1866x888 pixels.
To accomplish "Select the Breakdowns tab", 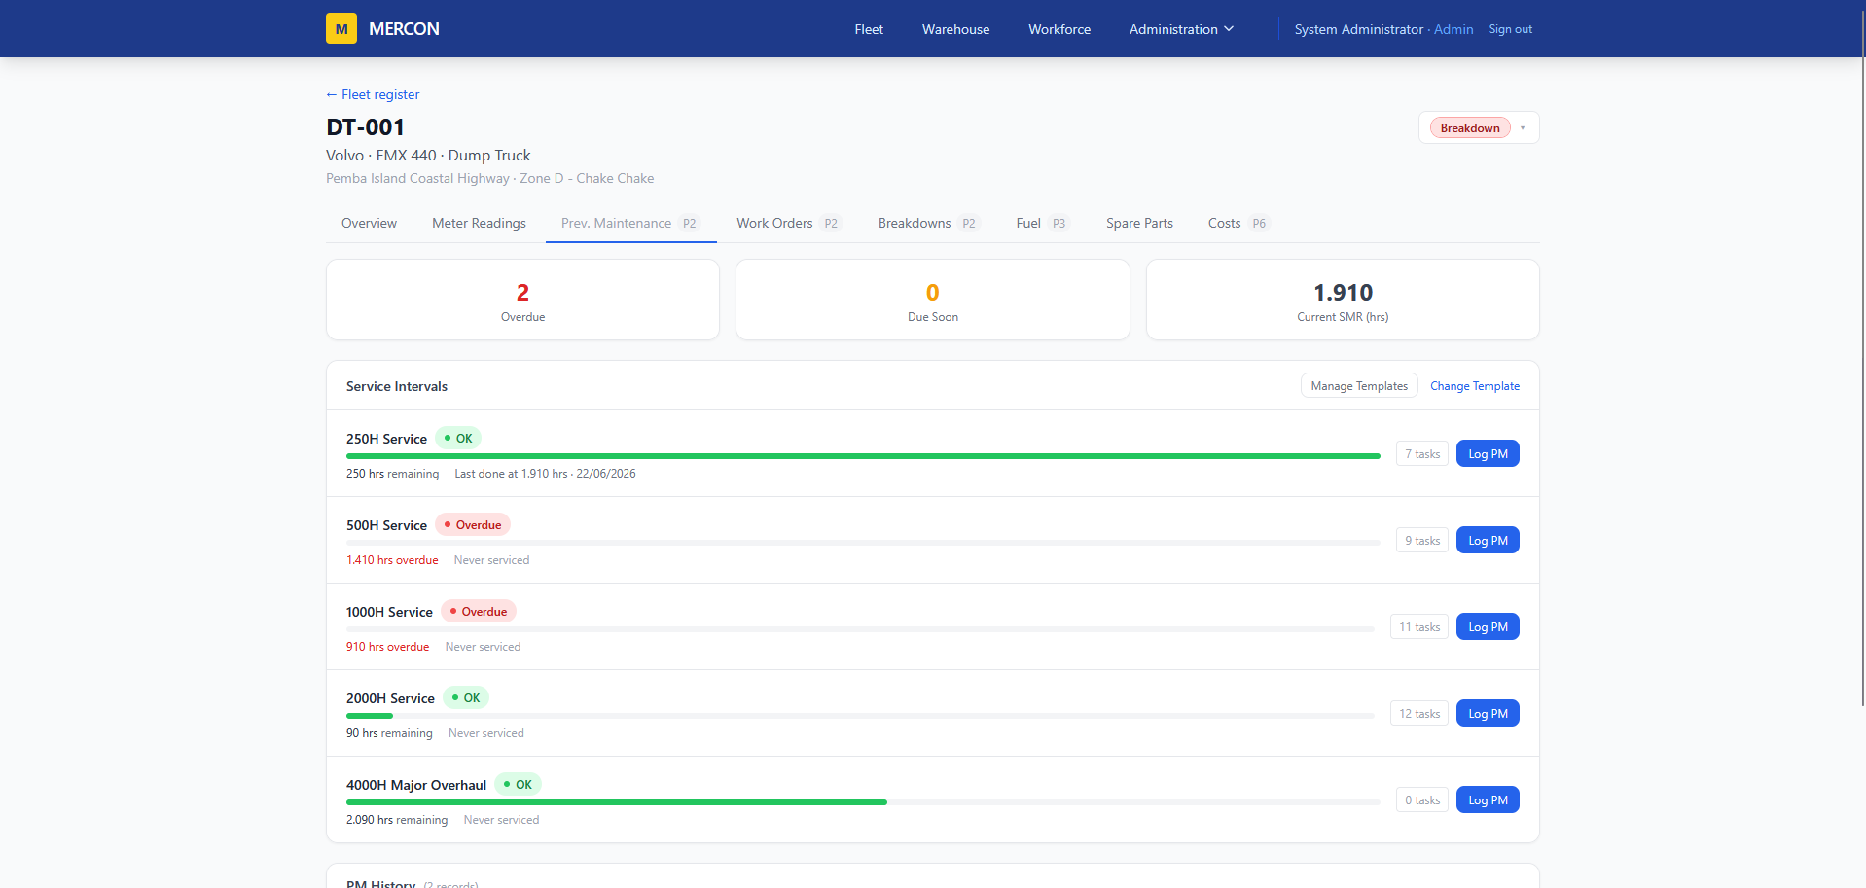I will (x=928, y=223).
